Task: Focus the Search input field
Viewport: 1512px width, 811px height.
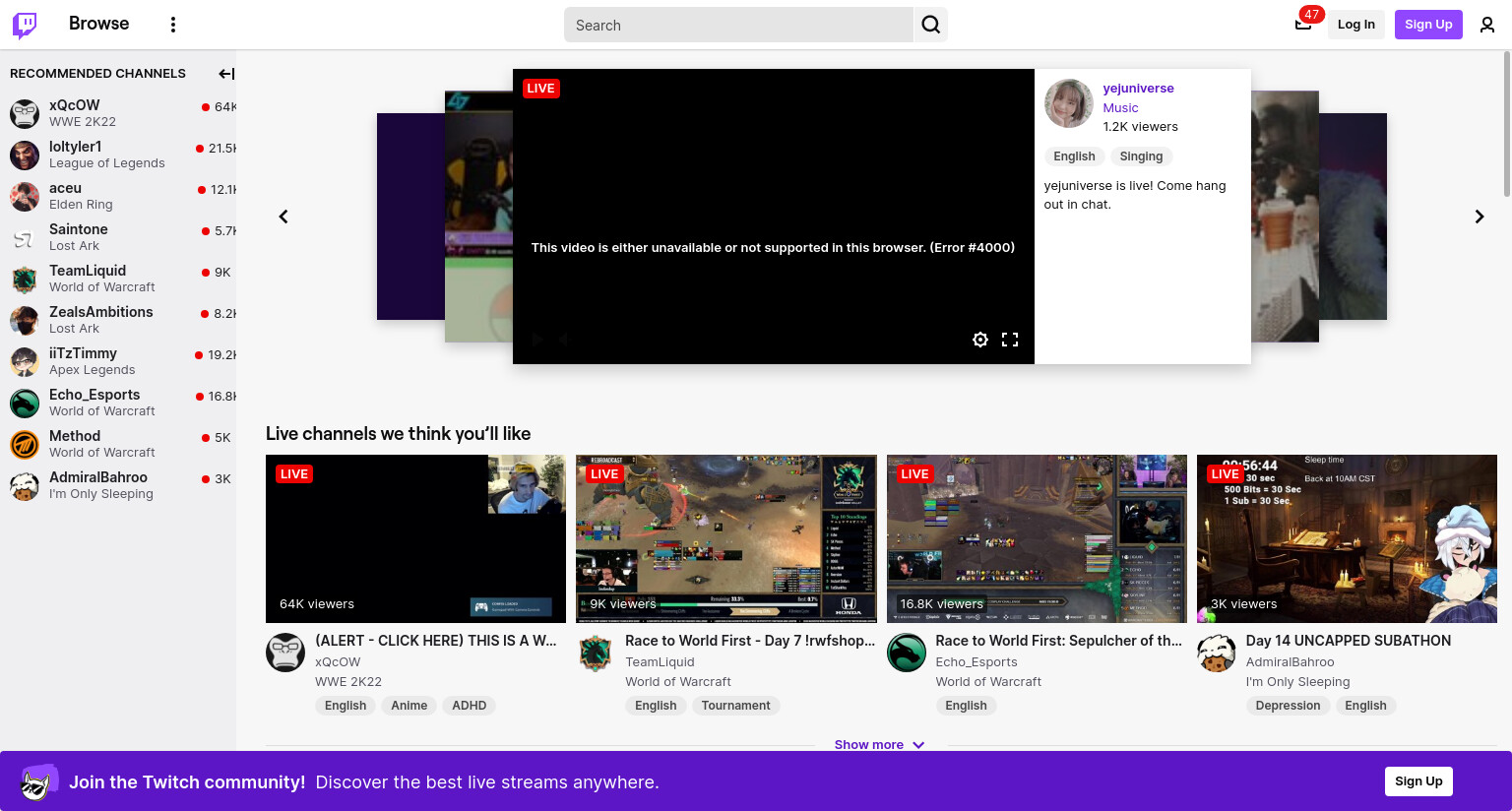Action: click(738, 25)
